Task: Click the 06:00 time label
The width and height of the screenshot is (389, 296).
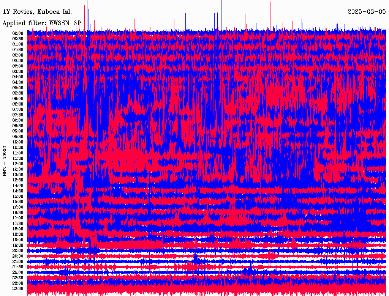Action: [18, 98]
